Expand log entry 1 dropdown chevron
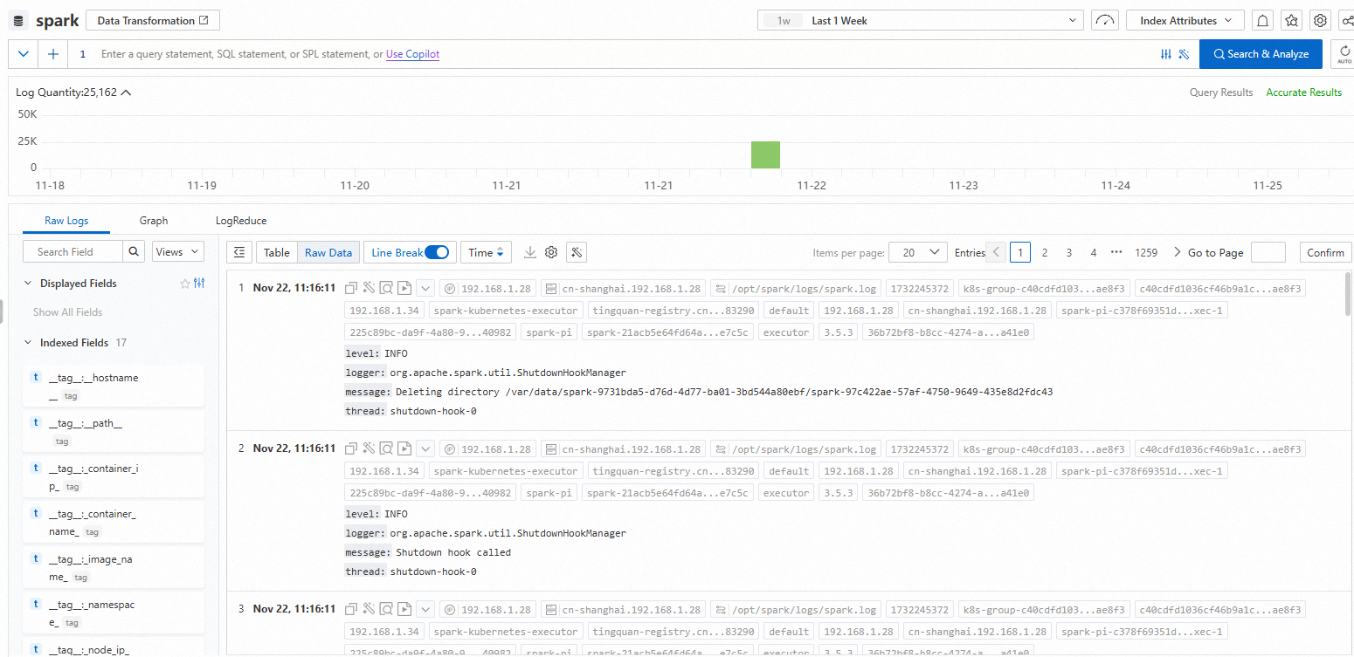Image resolution: width=1354 pixels, height=657 pixels. [x=425, y=288]
